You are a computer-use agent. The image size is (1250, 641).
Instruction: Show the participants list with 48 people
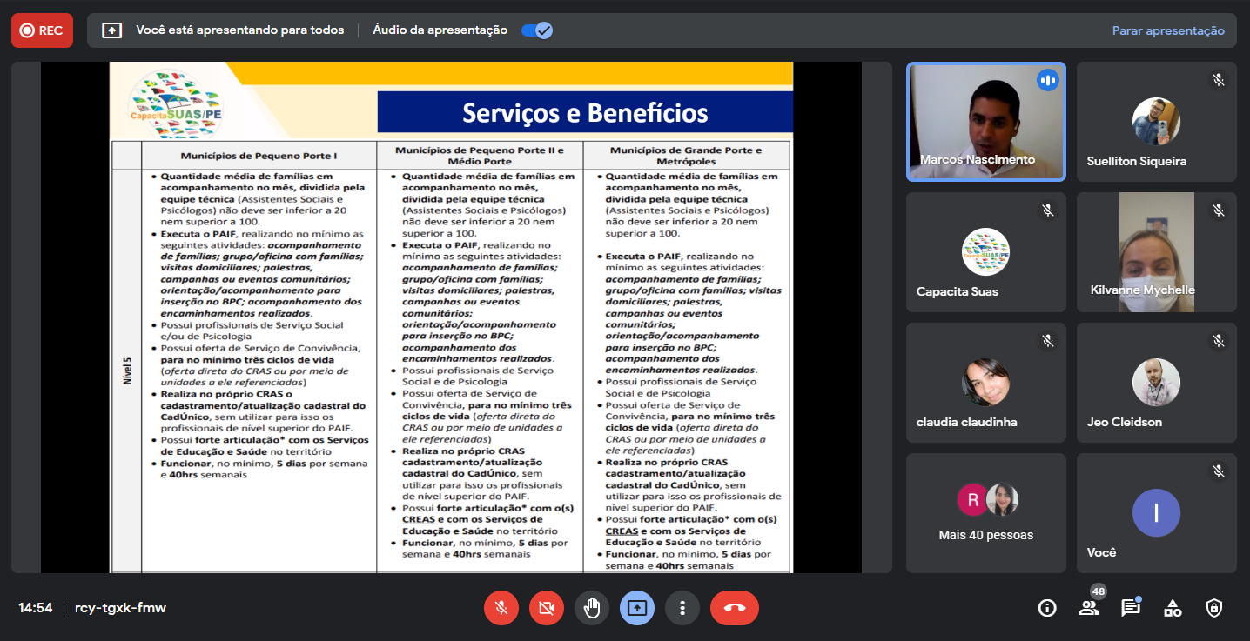click(1089, 608)
